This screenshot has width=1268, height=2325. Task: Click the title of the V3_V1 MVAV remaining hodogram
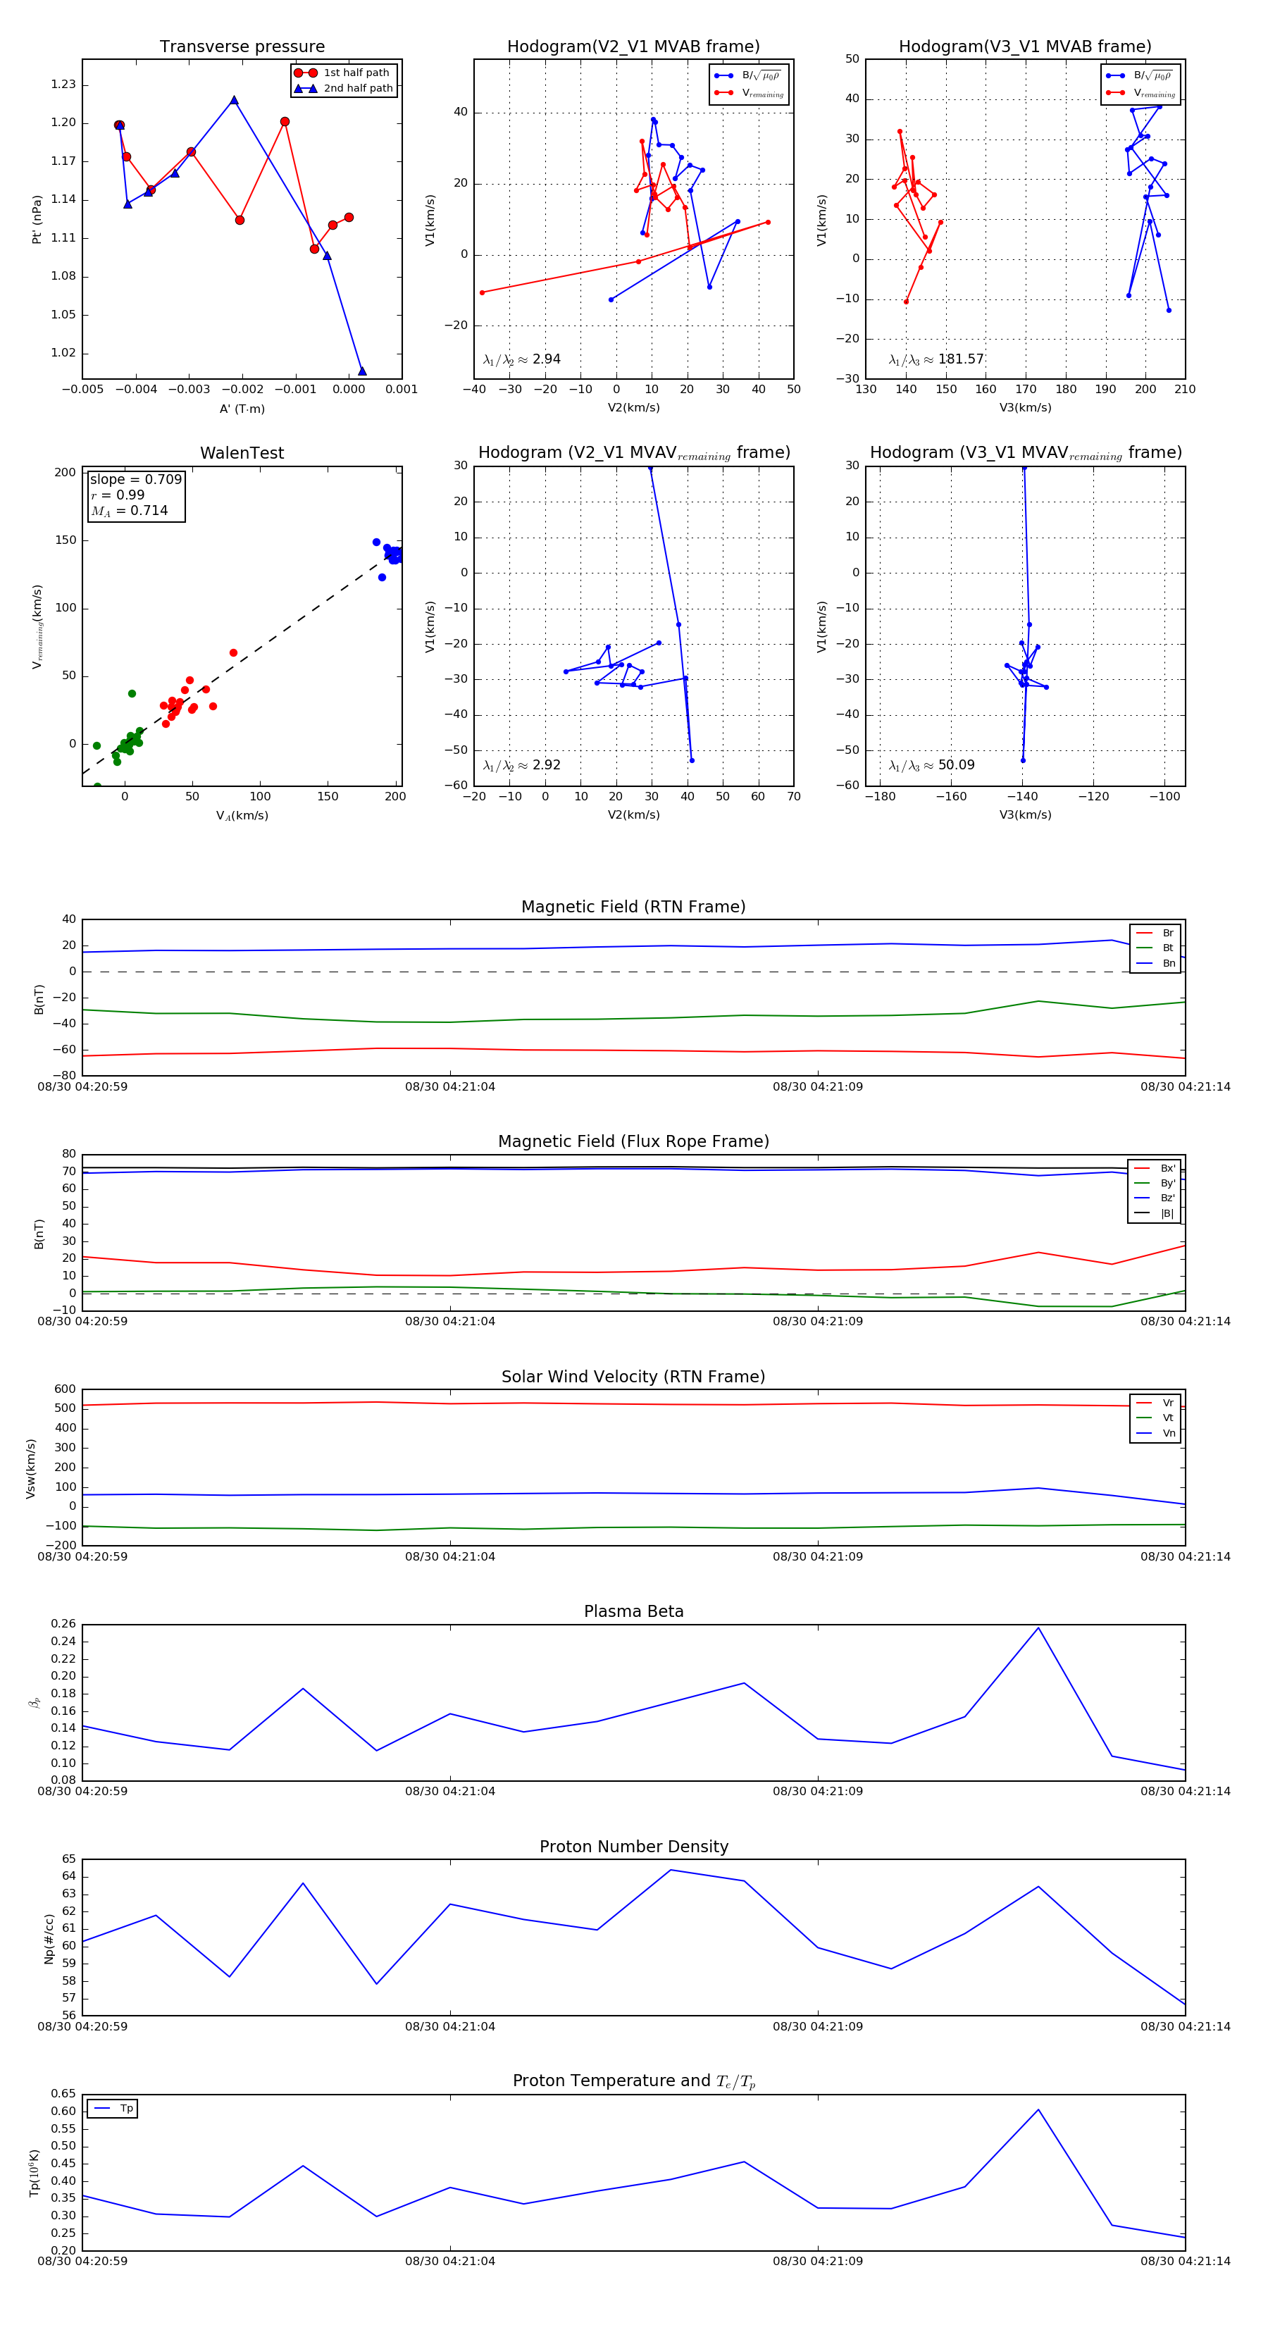[1025, 453]
